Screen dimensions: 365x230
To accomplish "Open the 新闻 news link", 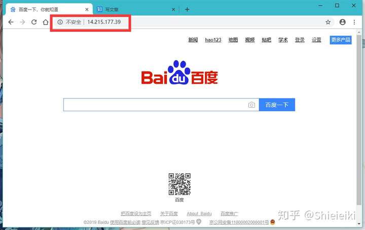I will click(193, 40).
